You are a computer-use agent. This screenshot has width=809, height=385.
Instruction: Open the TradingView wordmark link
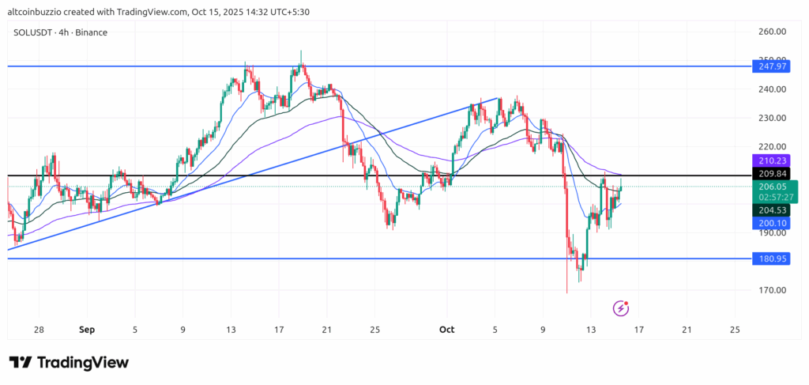click(83, 362)
